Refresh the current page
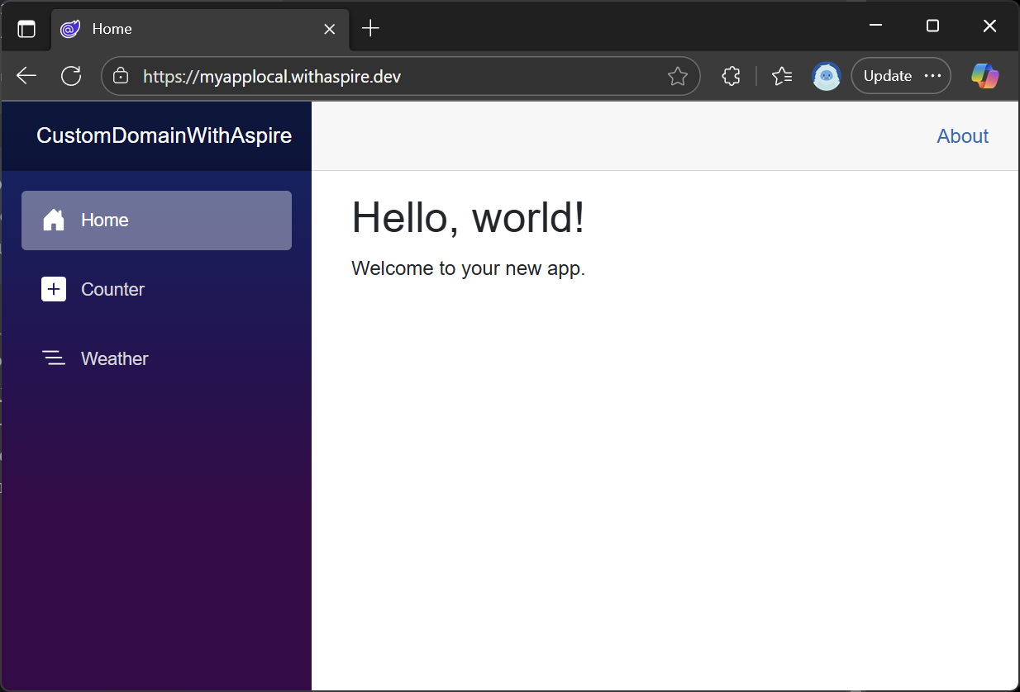This screenshot has height=692, width=1020. pyautogui.click(x=71, y=76)
